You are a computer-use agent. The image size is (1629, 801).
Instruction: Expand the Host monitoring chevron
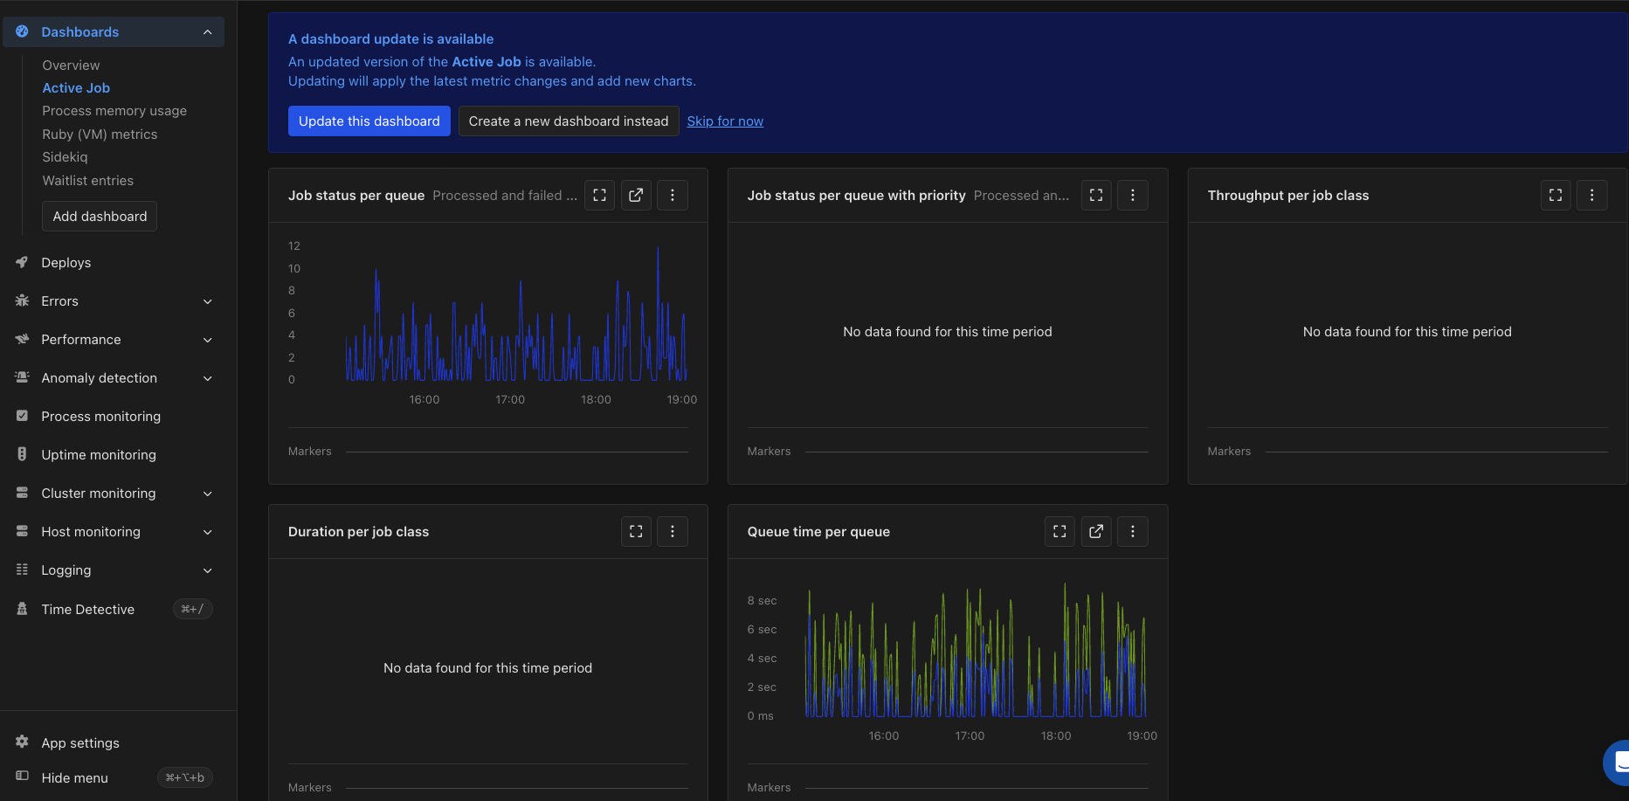pyautogui.click(x=207, y=532)
